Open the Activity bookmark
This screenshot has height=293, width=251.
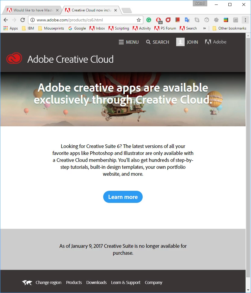[142, 28]
